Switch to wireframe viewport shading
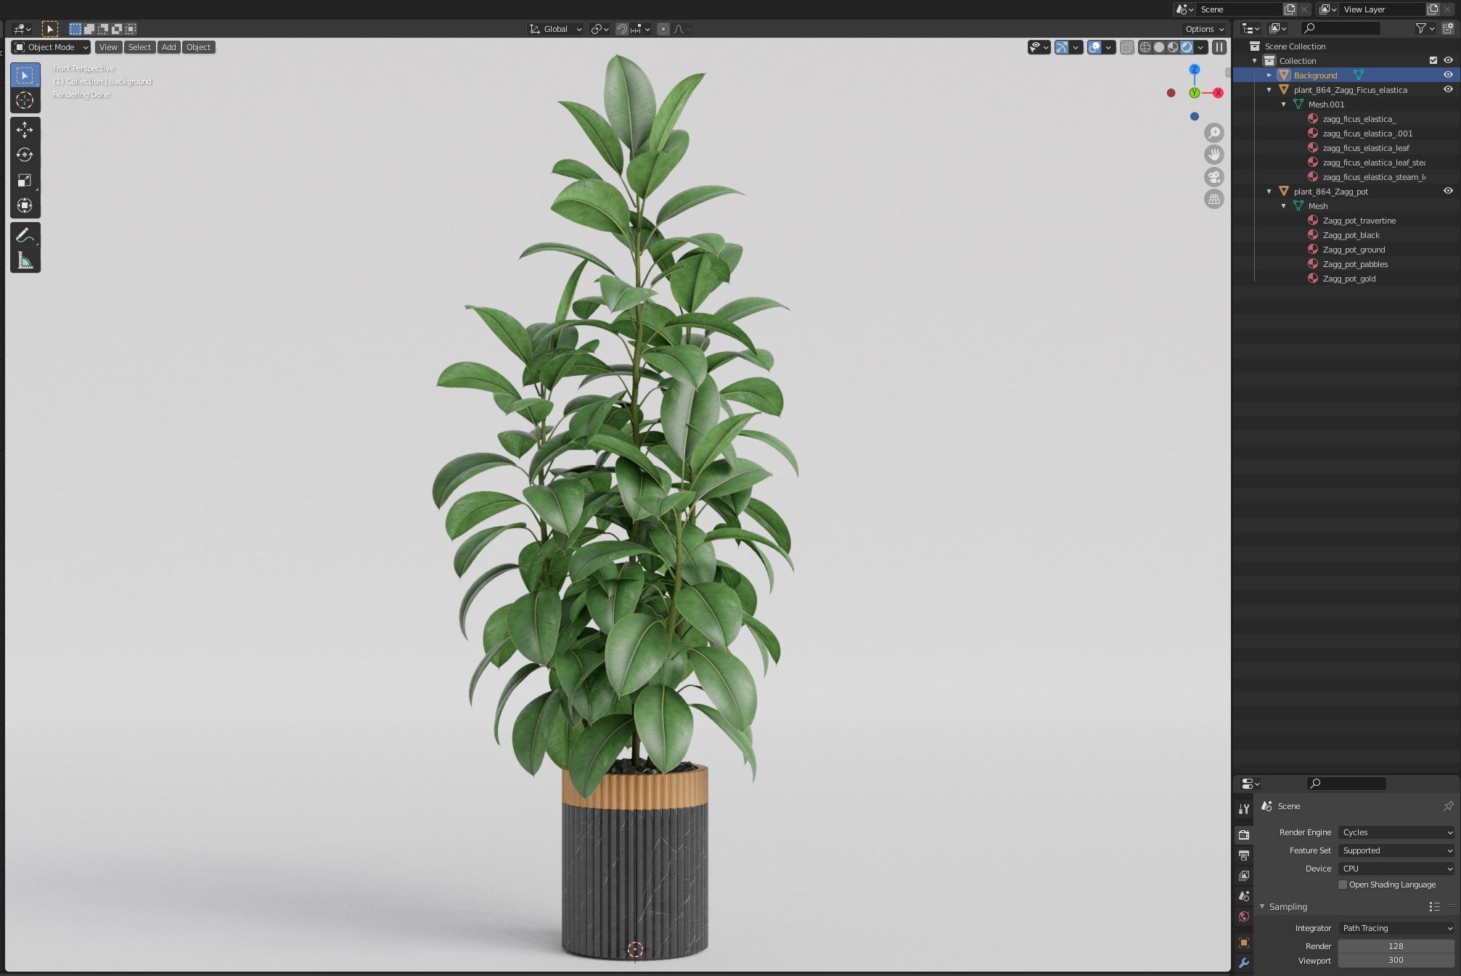The height and width of the screenshot is (976, 1461). coord(1145,47)
